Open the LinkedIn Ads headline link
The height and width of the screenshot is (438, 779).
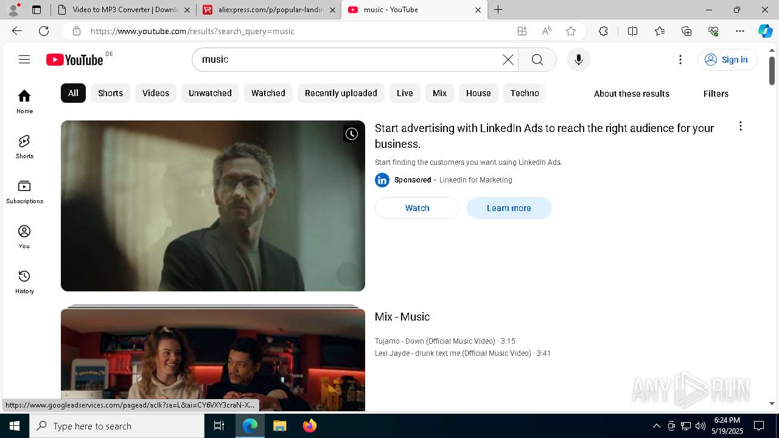[544, 136]
